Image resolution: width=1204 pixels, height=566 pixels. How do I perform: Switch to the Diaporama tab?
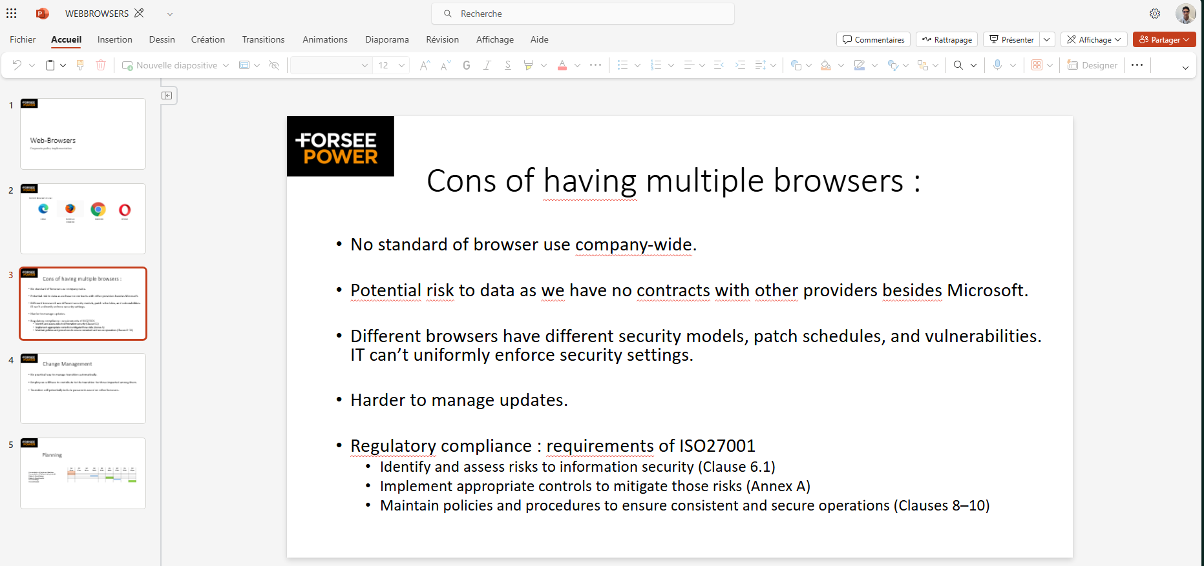click(386, 39)
